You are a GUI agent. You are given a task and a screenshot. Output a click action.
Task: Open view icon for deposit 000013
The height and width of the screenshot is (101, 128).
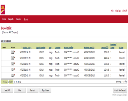[x=12, y=75]
